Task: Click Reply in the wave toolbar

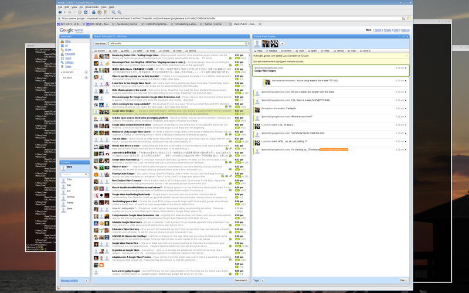Action: pyautogui.click(x=261, y=51)
